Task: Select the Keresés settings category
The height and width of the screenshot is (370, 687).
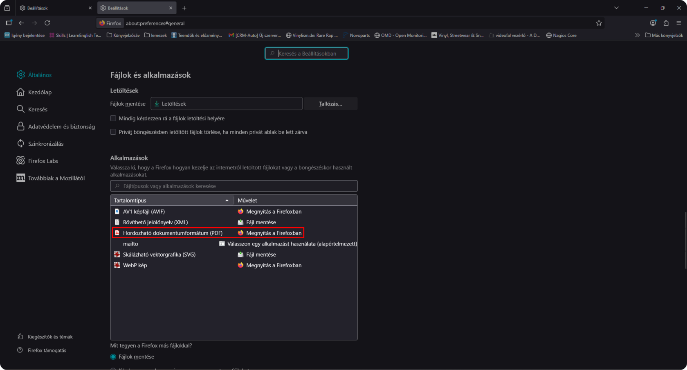Action: [38, 109]
